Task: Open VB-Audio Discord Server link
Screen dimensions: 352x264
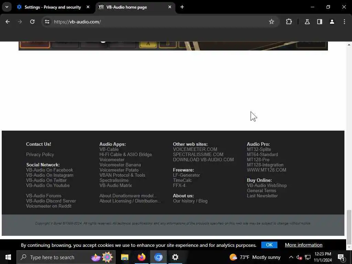Action: coord(51,201)
